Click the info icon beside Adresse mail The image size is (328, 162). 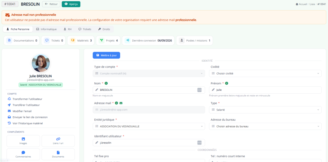[117, 103]
